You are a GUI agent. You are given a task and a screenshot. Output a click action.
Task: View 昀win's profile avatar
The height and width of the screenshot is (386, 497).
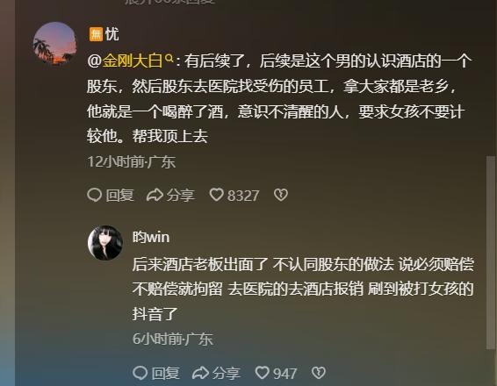coord(105,243)
